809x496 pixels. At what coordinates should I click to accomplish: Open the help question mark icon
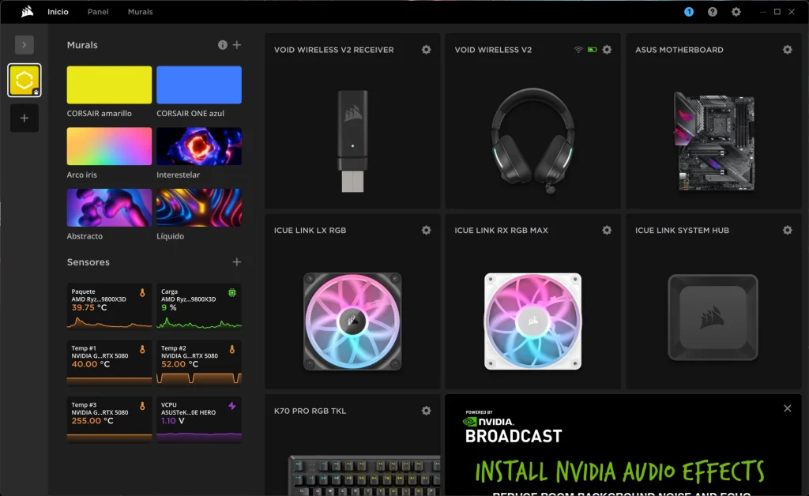[713, 12]
